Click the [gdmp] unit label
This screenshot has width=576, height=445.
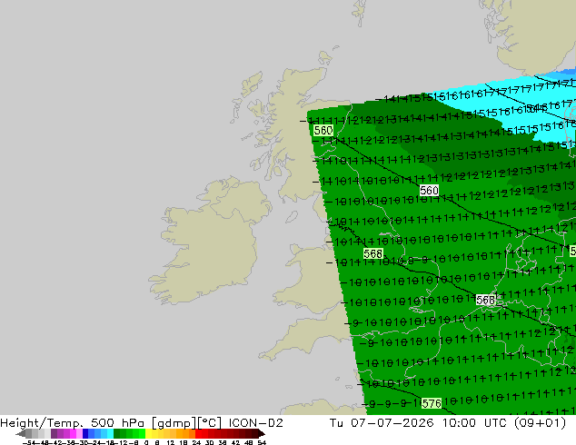pyautogui.click(x=174, y=423)
